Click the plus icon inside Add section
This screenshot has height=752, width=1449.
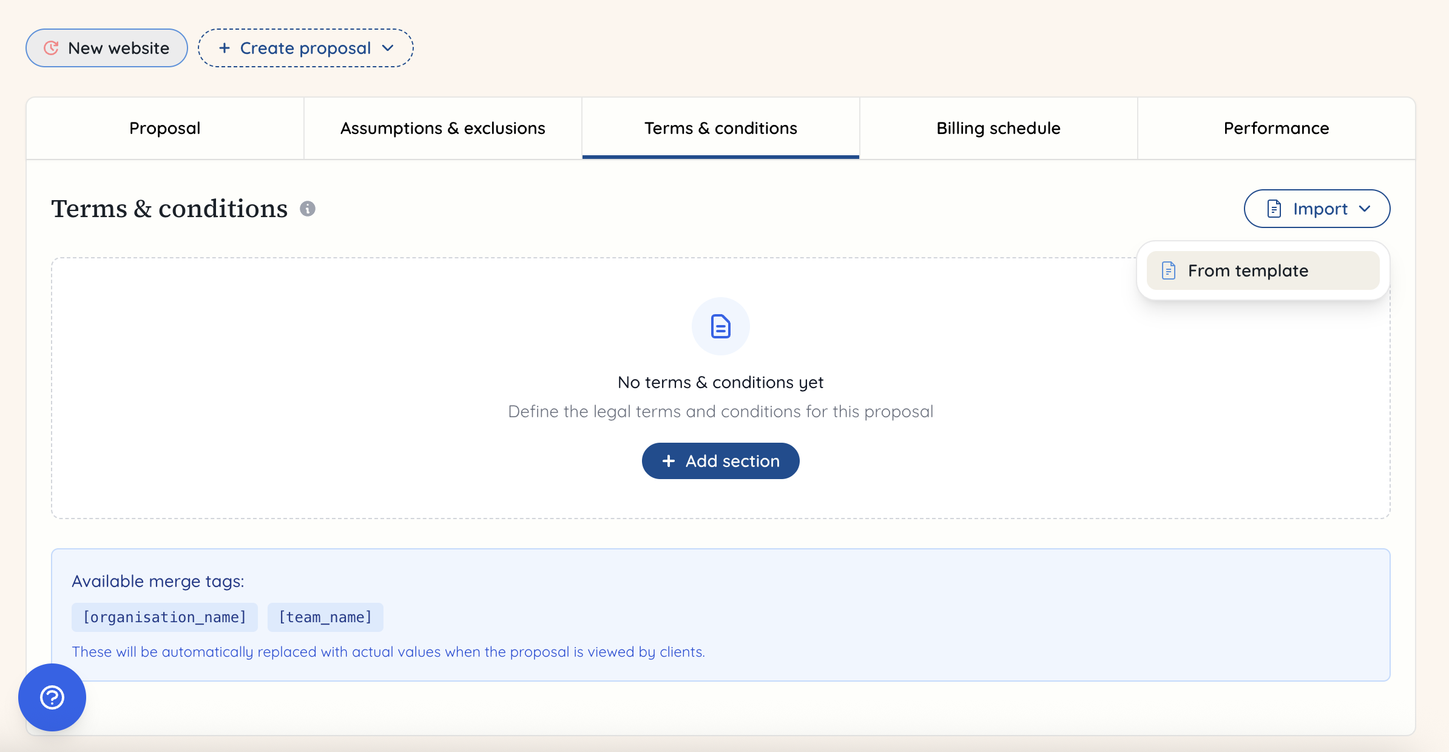(x=669, y=461)
